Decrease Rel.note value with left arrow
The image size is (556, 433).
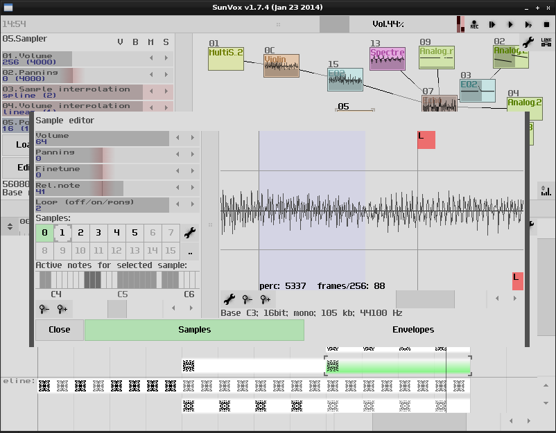click(177, 188)
